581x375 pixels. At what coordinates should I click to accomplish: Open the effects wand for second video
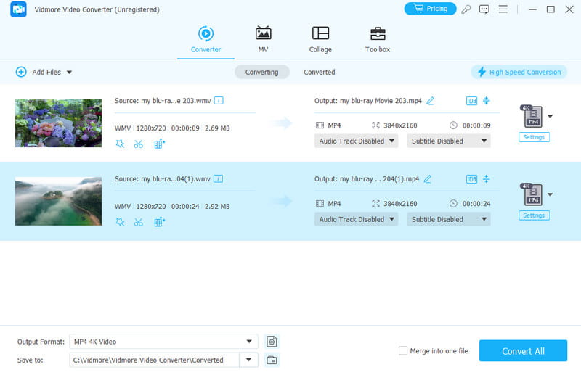(120, 222)
